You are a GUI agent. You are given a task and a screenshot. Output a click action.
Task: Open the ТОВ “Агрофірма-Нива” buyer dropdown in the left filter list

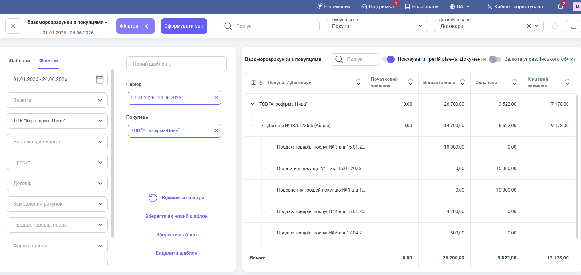pyautogui.click(x=57, y=121)
